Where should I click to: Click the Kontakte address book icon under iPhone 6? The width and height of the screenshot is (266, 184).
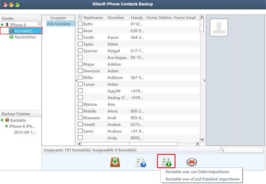tap(11, 31)
